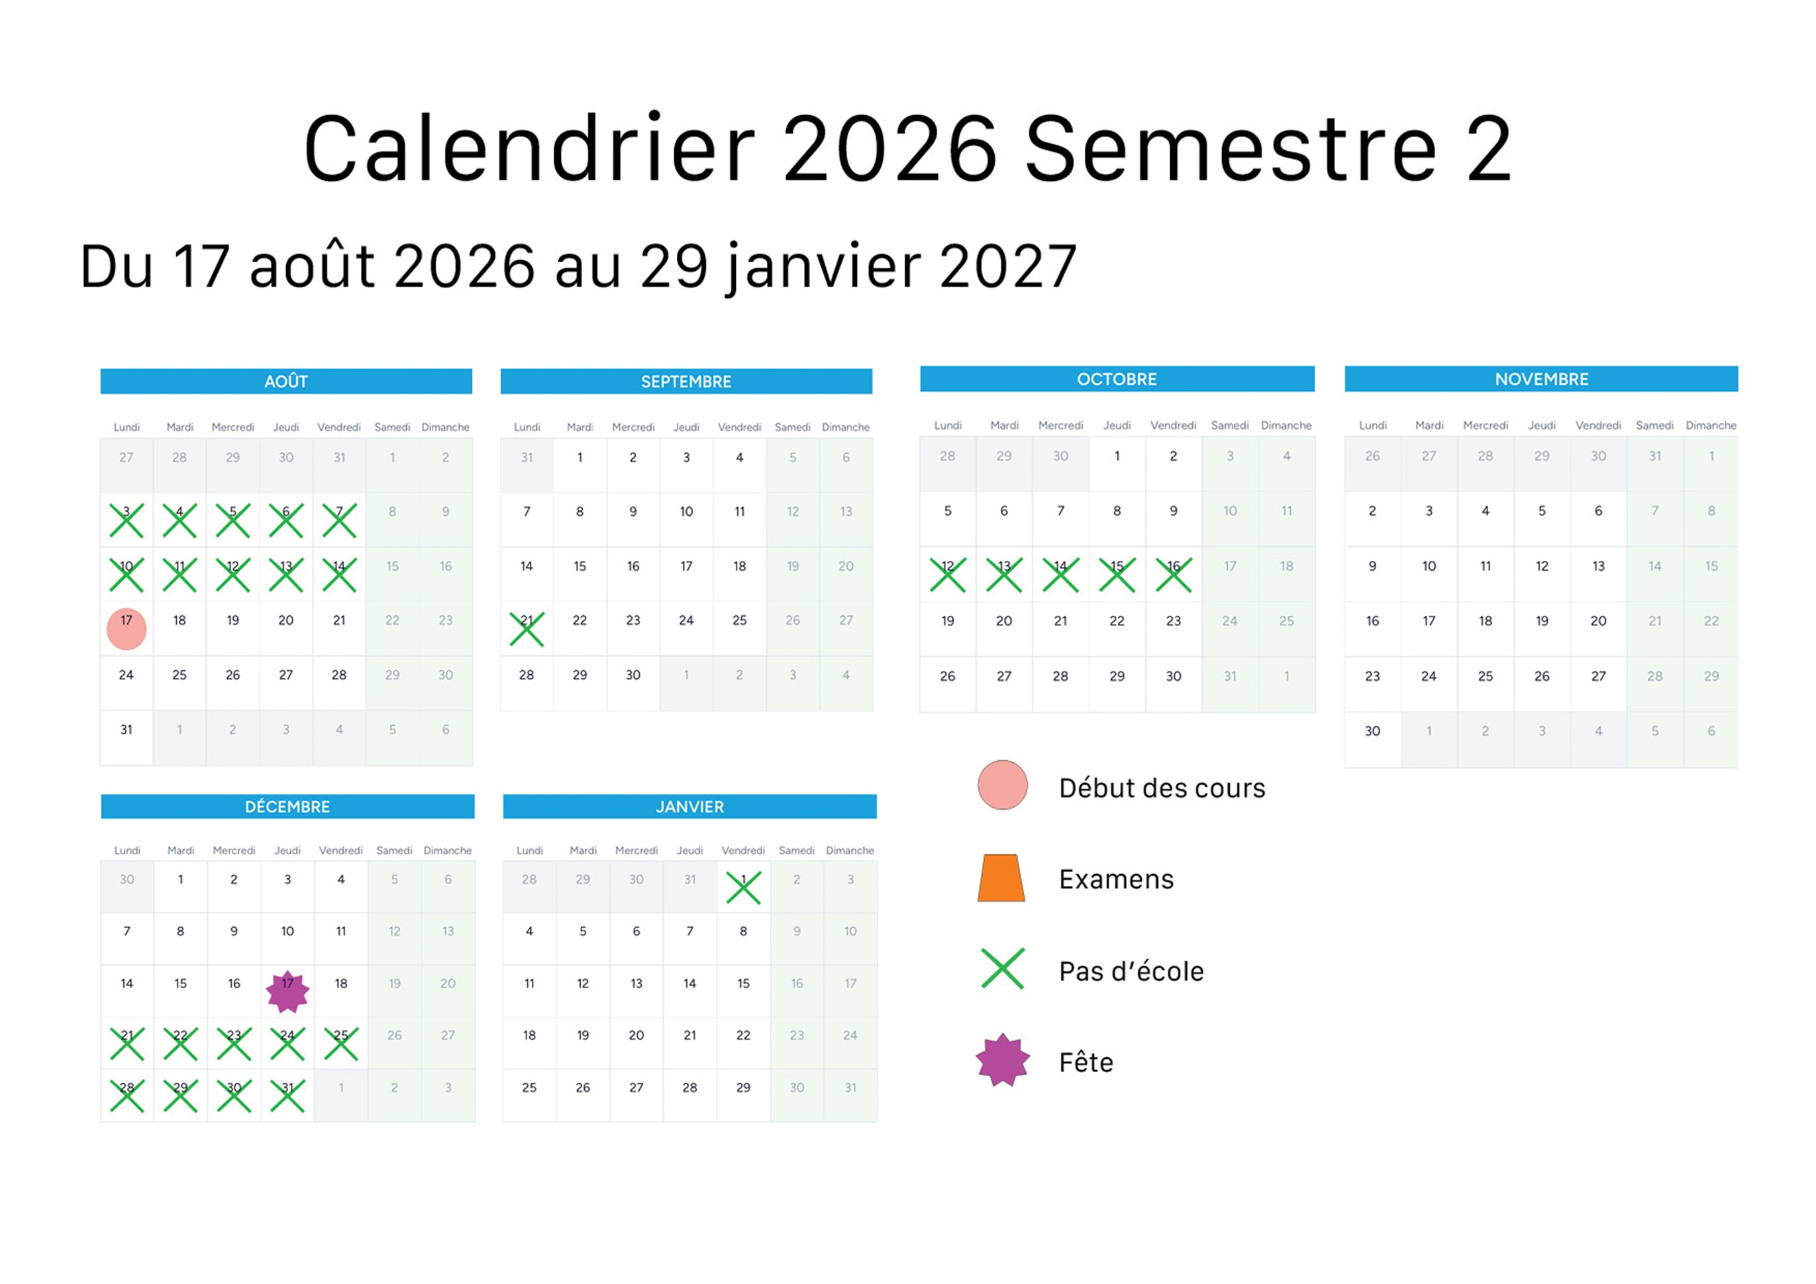Click the purple Fête legend star
Image resolution: width=1816 pixels, height=1284 pixels.
pos(1002,1060)
